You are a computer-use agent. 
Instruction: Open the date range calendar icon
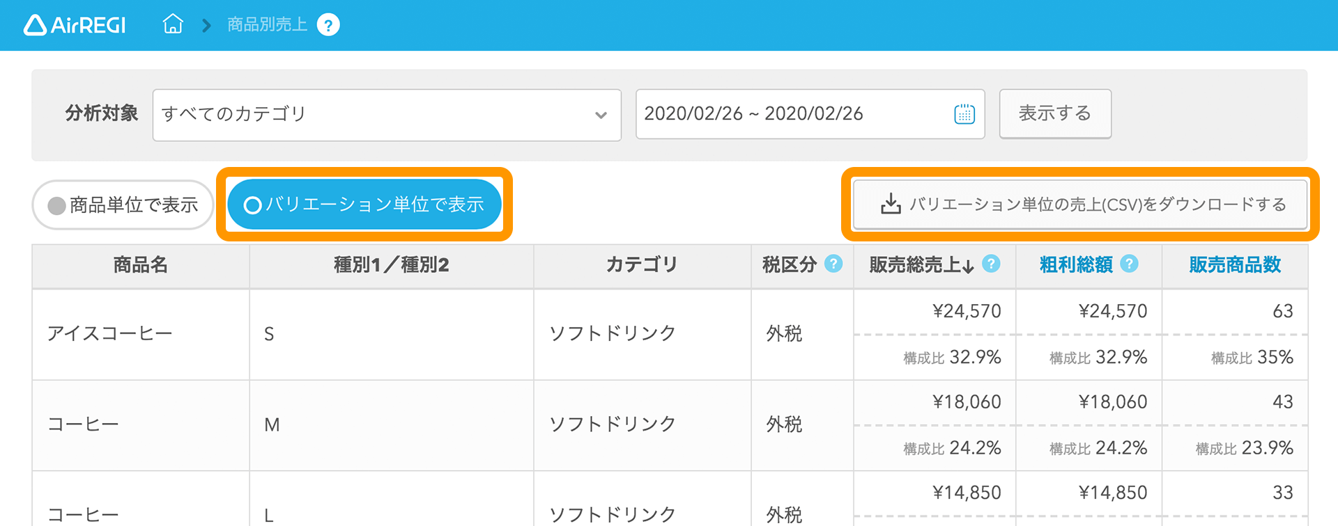point(964,113)
